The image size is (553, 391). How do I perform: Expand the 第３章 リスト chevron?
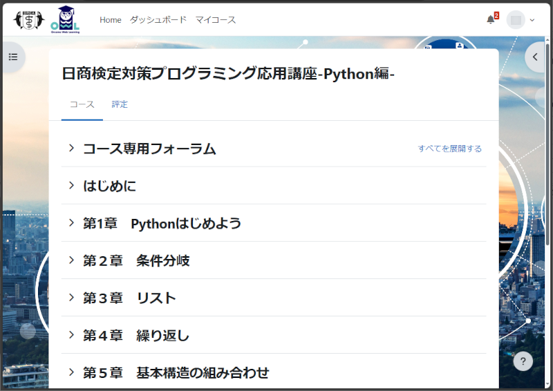click(x=71, y=297)
